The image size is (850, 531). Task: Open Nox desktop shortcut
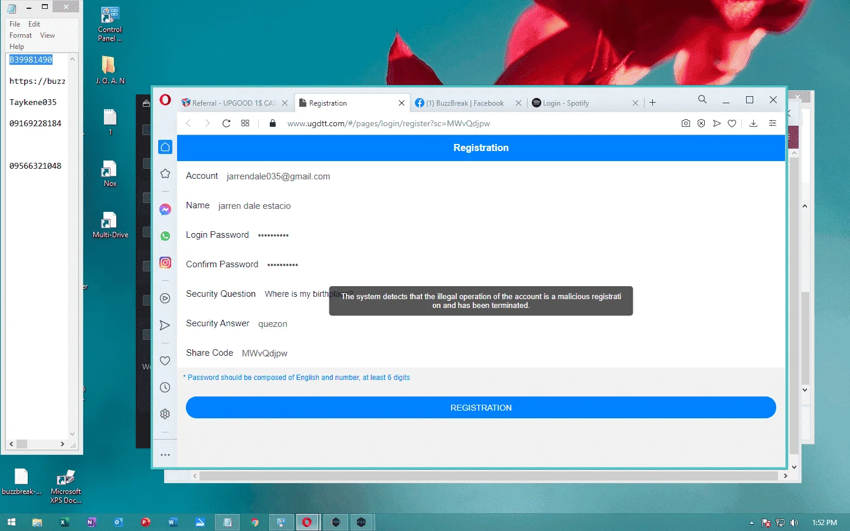point(110,174)
